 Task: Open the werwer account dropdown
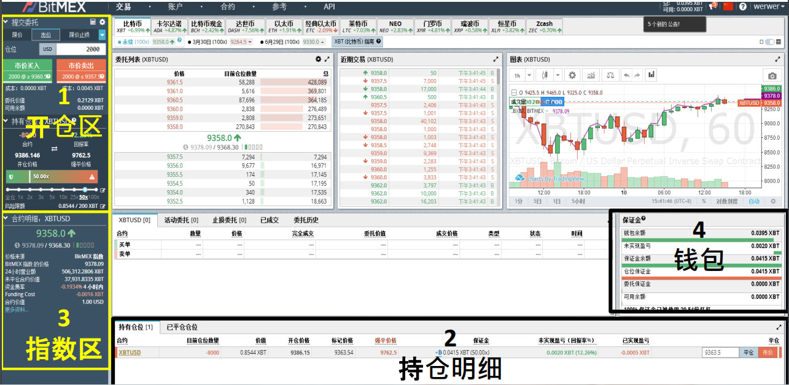[769, 7]
